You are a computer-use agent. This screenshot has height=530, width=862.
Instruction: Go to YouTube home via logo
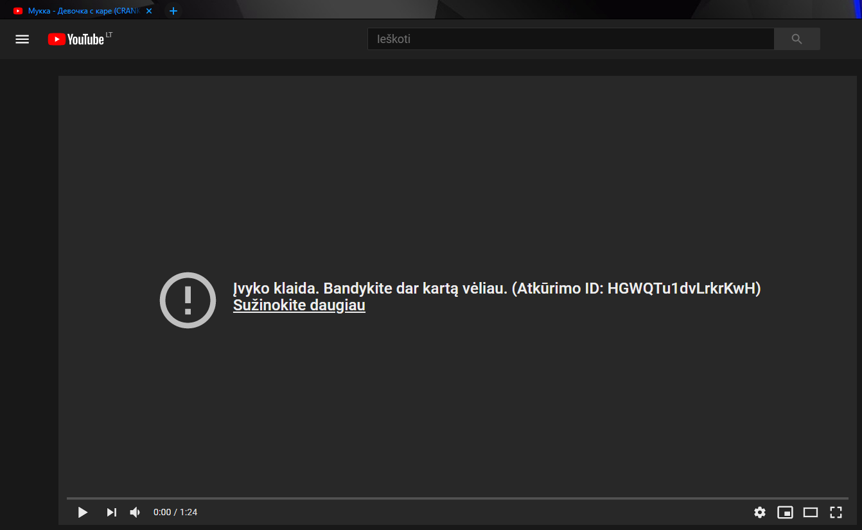[76, 39]
